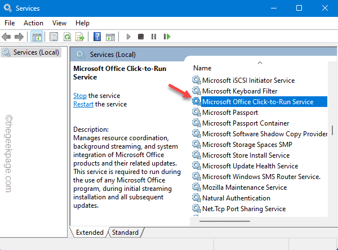Open the Action menu
Screen dimensions: 338x250
[x=33, y=23]
